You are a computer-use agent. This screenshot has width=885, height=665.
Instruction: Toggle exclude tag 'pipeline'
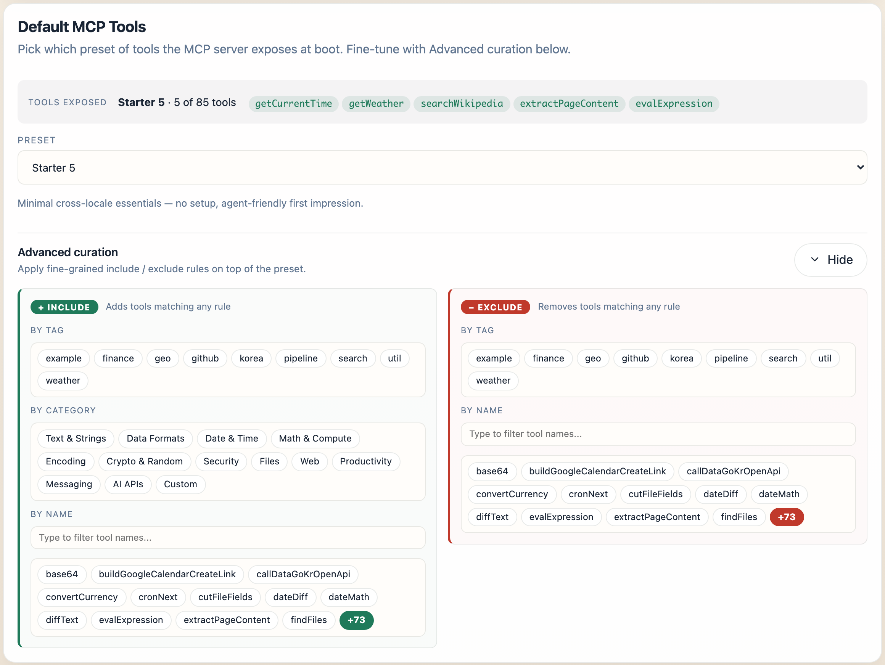tap(731, 358)
